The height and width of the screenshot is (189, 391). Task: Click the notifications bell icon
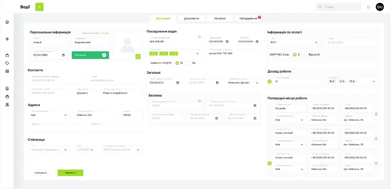point(368,7)
